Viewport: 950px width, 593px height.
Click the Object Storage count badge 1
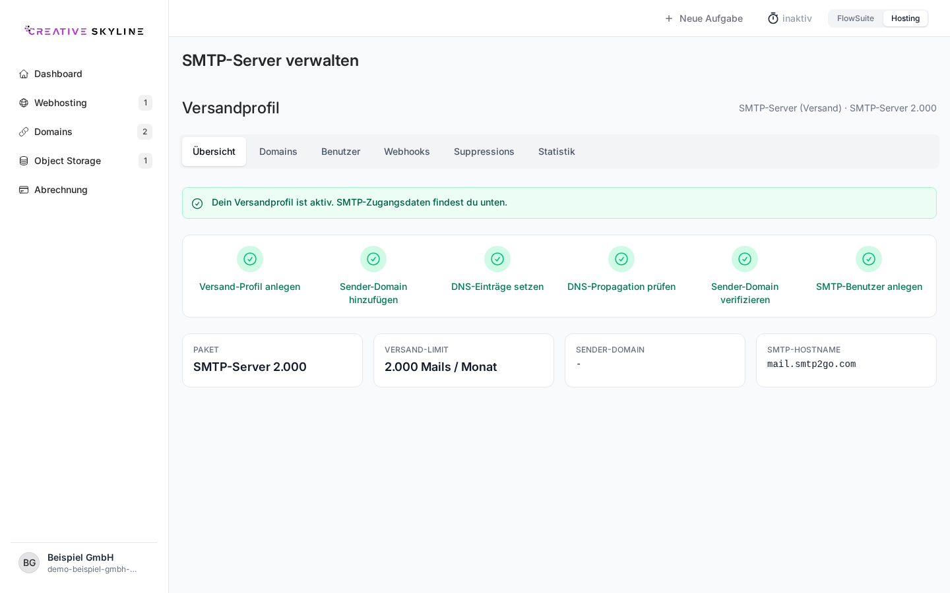click(145, 161)
